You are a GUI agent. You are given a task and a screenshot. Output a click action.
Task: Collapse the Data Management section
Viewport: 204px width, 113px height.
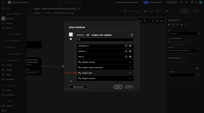(x=3, y=60)
